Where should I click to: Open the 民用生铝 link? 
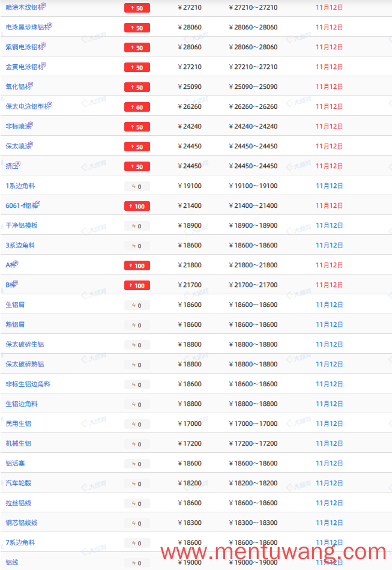pyautogui.click(x=18, y=423)
